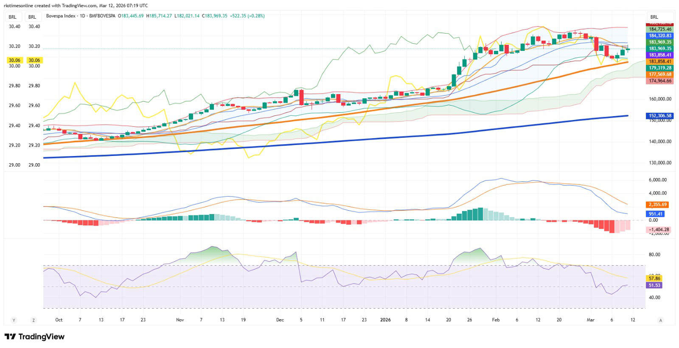Click the 179,319.28 teal price label
The height and width of the screenshot is (348, 679).
(x=660, y=68)
